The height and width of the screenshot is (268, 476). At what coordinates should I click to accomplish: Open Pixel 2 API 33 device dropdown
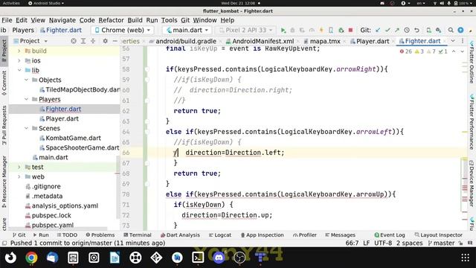point(245,30)
